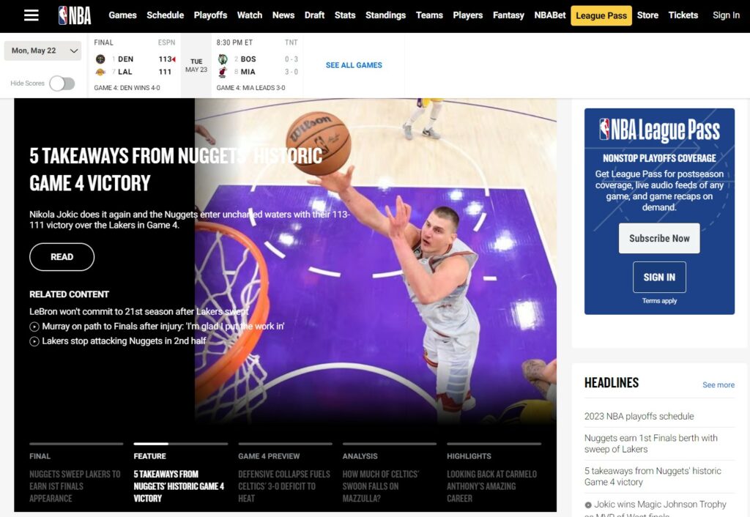Open Nuggets earn 1st Finals berth headline
Screen dimensions: 750x517
click(651, 444)
